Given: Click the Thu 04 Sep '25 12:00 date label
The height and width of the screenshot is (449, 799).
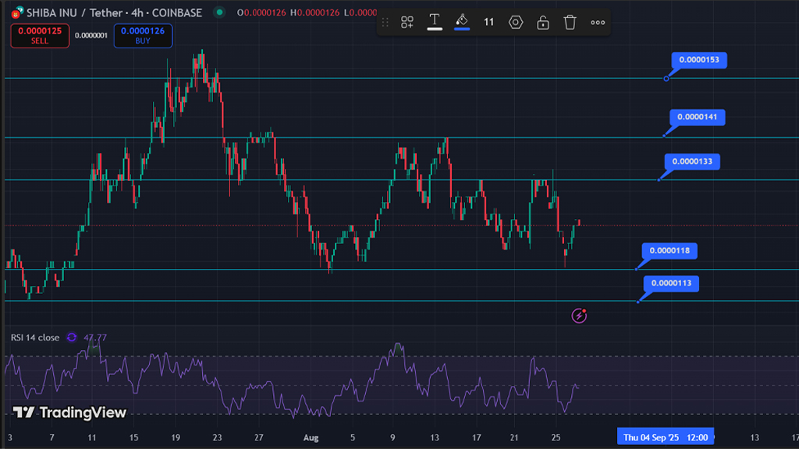Looking at the screenshot, I should pos(666,438).
